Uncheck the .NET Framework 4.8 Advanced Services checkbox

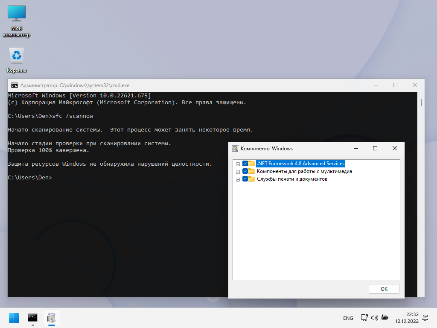pyautogui.click(x=245, y=164)
